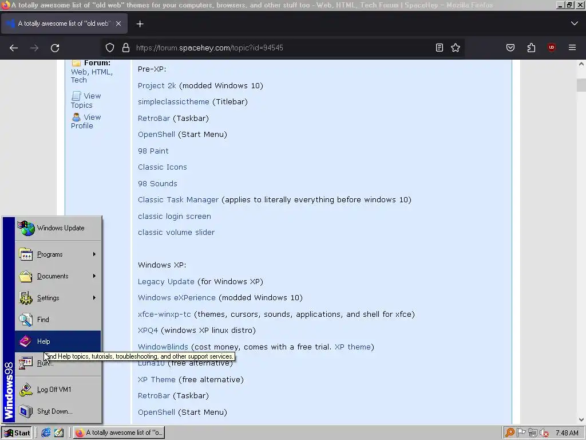
Task: Click the flag icon in system tray
Action: (521, 433)
